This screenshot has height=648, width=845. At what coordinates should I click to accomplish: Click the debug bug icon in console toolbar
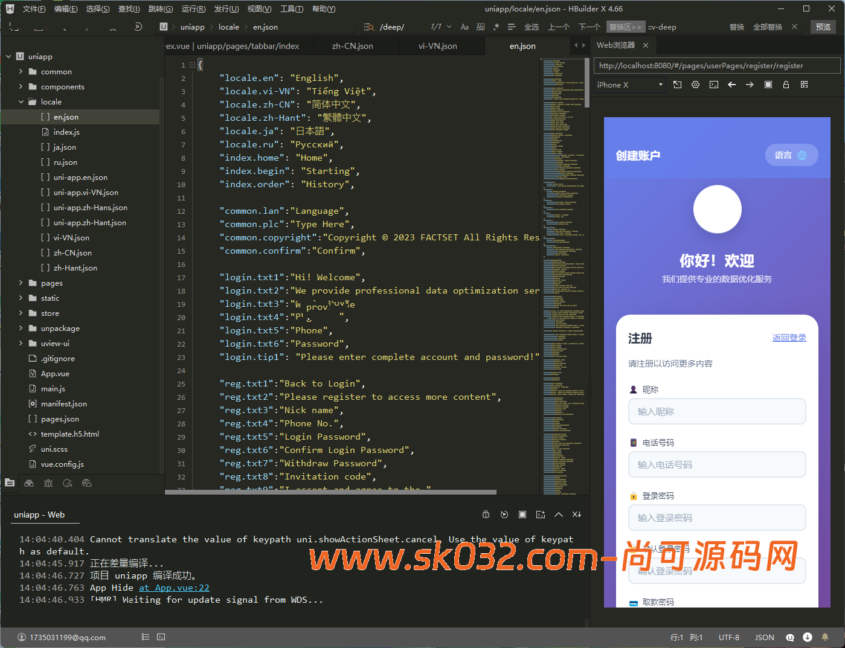[x=486, y=515]
